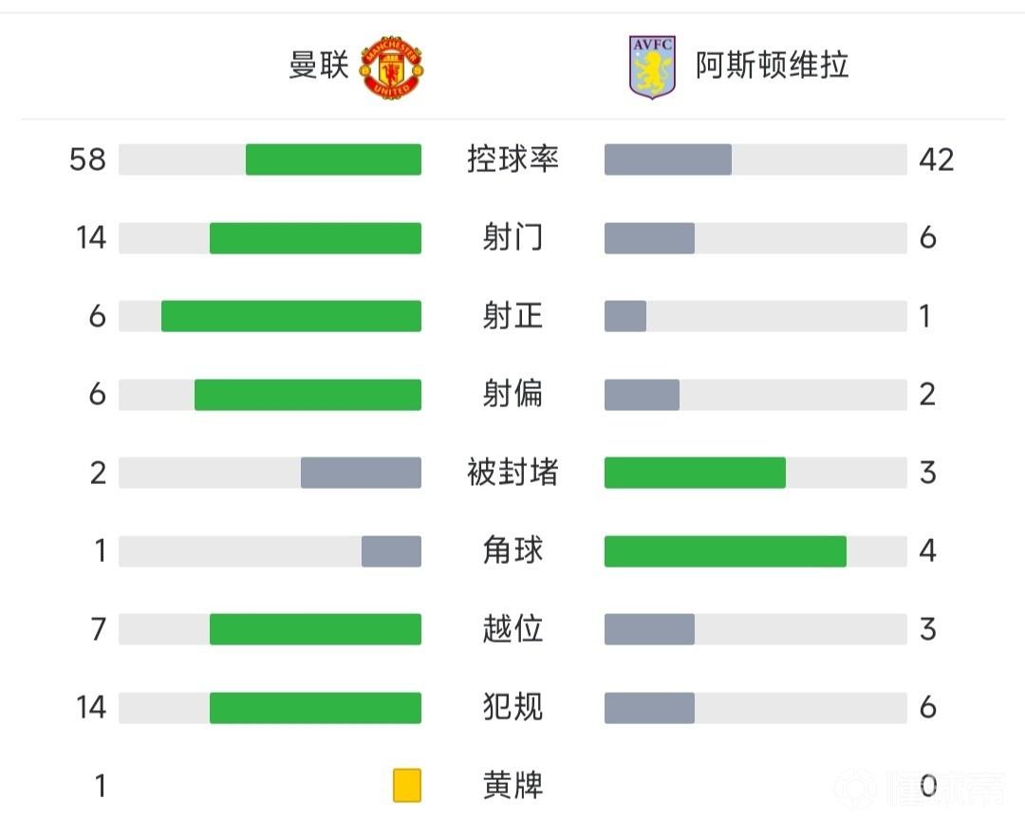Click the Manchester United crest icon
Image resolution: width=1025 pixels, height=819 pixels.
pyautogui.click(x=393, y=67)
